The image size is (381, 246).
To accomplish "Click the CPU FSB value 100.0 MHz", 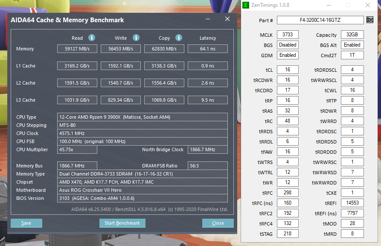I will click(x=143, y=141).
